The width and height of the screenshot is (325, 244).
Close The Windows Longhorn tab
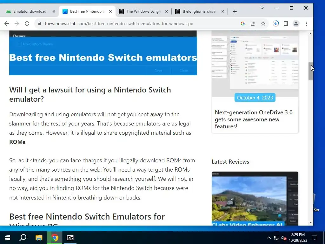coord(166,11)
